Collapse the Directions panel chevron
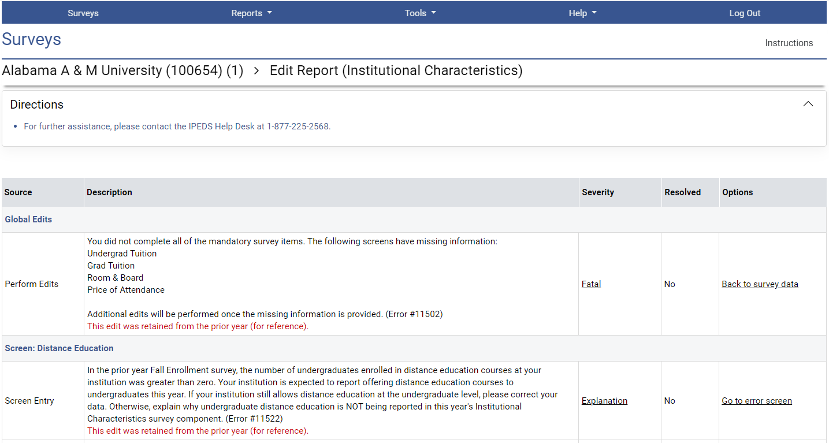Viewport: 829px width, 443px height. (x=808, y=105)
